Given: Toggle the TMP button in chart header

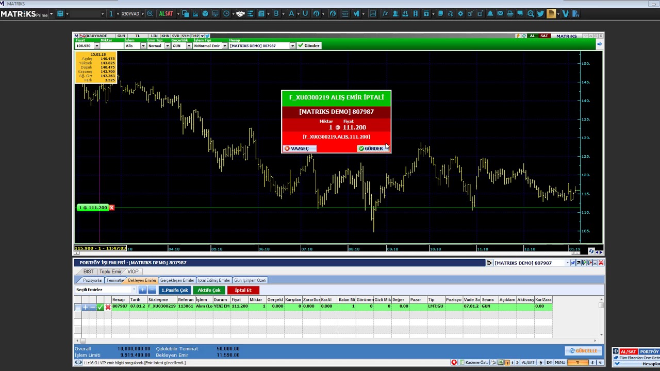Looking at the screenshot, I should coord(195,36).
